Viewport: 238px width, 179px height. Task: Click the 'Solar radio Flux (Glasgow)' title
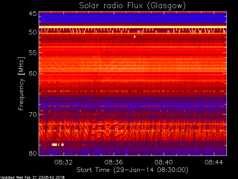coord(132,6)
